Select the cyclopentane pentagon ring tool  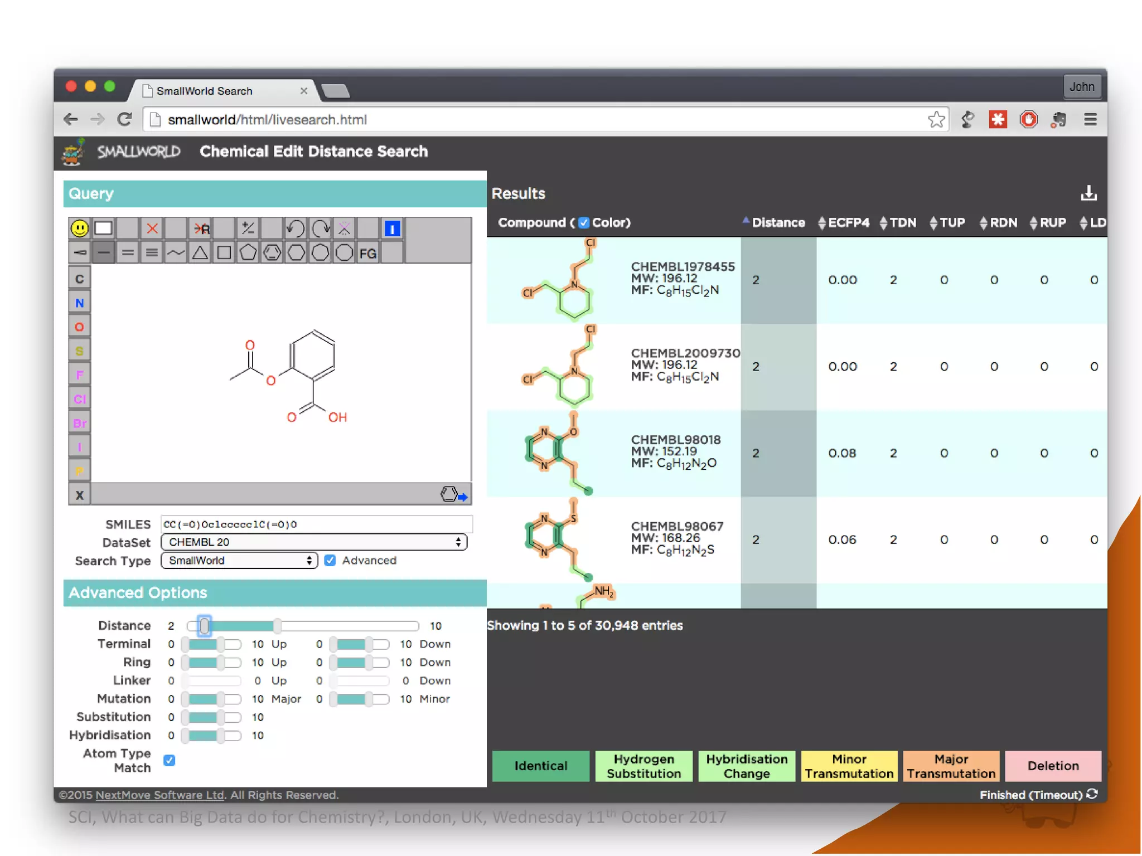[248, 253]
